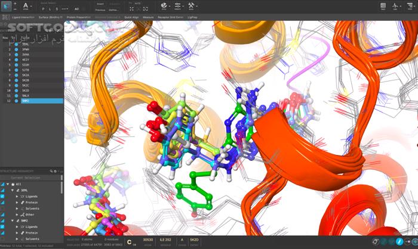Click the selection tool icon at top-left
Screen dimensions: 418x249
coord(7,6)
